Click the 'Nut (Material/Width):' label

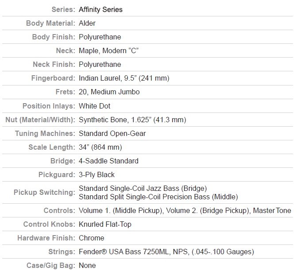40,120
